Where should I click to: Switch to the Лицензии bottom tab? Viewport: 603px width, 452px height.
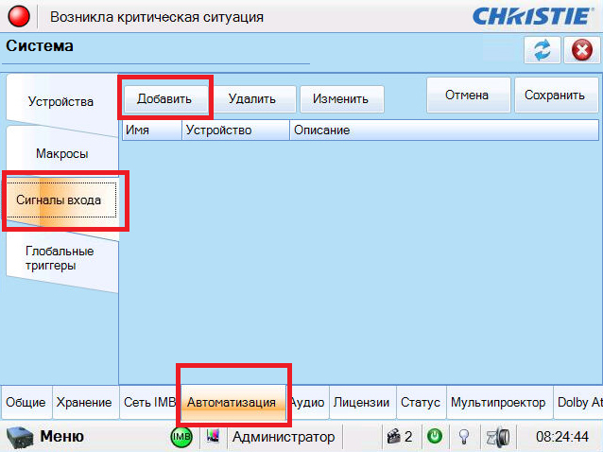361,403
